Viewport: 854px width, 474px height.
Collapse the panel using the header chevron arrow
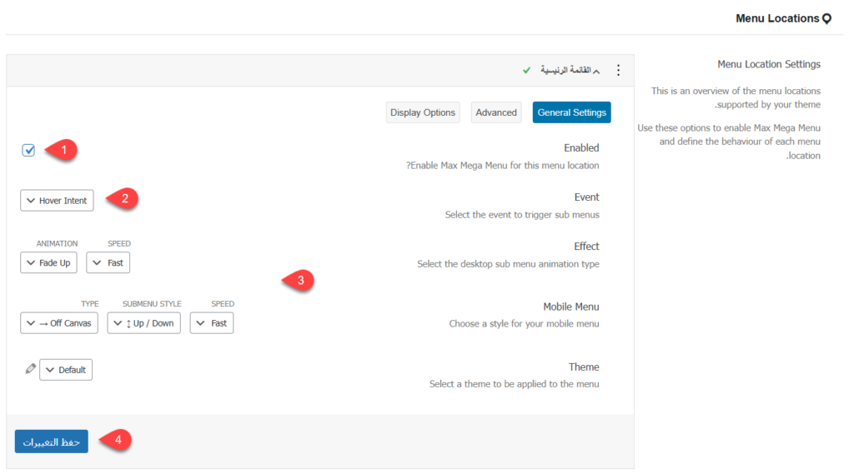[596, 72]
